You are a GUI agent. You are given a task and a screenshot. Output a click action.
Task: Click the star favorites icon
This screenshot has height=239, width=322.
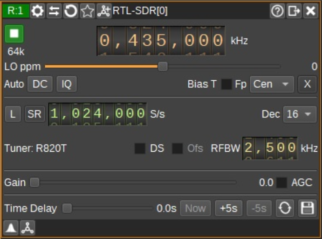coord(87,11)
